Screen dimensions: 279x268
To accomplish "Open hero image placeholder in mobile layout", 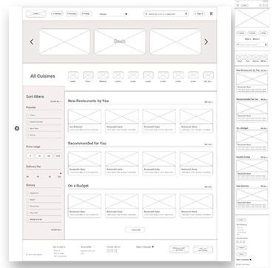I will pos(252,18).
